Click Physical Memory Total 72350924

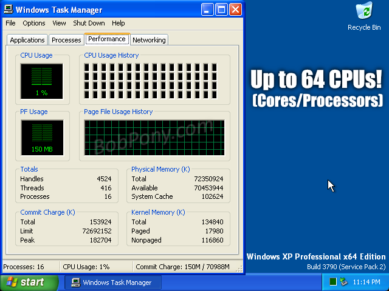click(208, 179)
